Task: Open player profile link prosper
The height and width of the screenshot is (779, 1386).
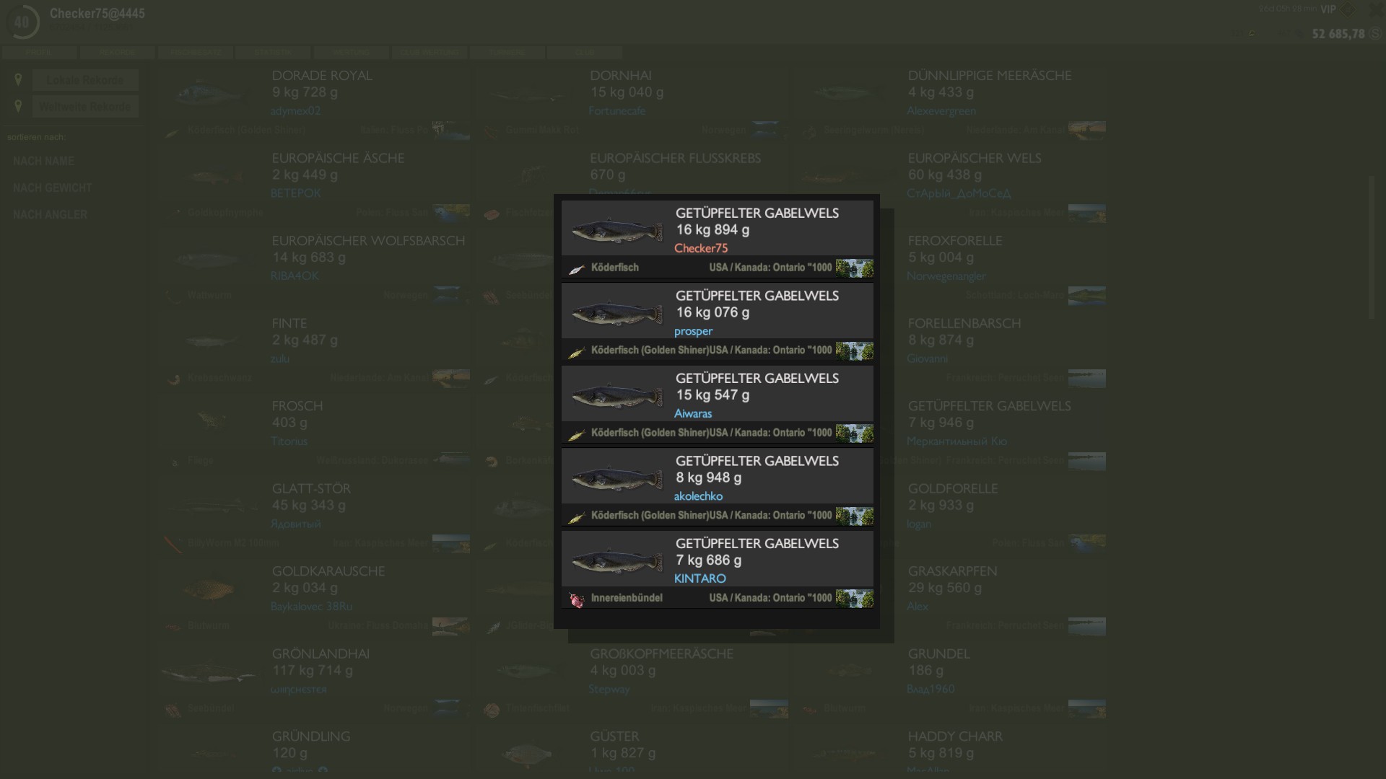Action: click(x=693, y=331)
